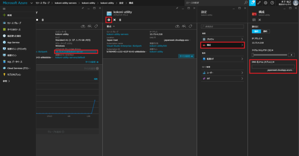Click 新規 (New) plus in the sidebar

[7, 15]
